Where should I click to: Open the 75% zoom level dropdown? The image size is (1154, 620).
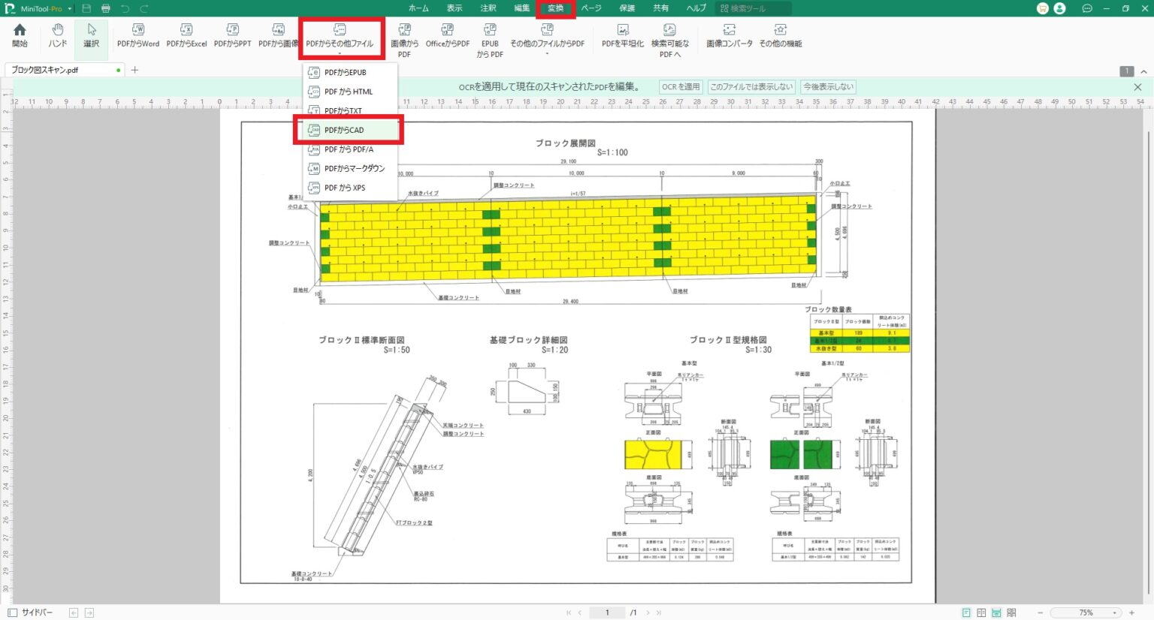pyautogui.click(x=1114, y=612)
